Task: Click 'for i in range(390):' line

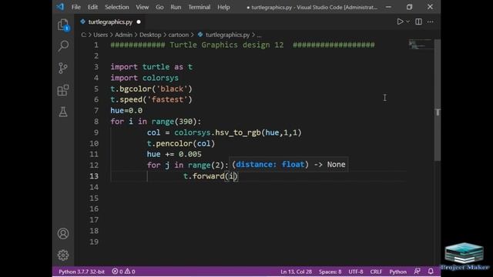Action: point(156,122)
